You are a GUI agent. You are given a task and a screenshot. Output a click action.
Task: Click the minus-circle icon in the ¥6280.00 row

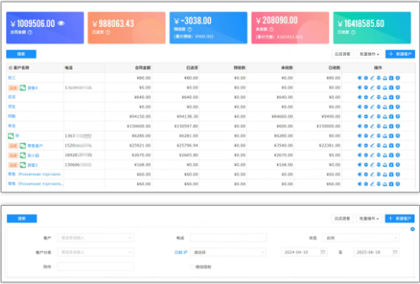[366, 136]
